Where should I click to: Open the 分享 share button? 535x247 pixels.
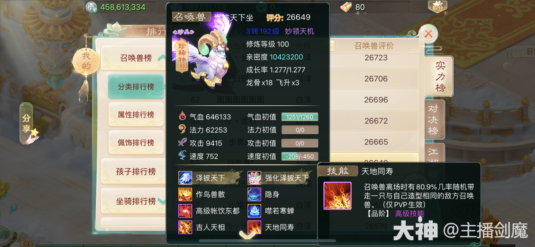(28, 124)
